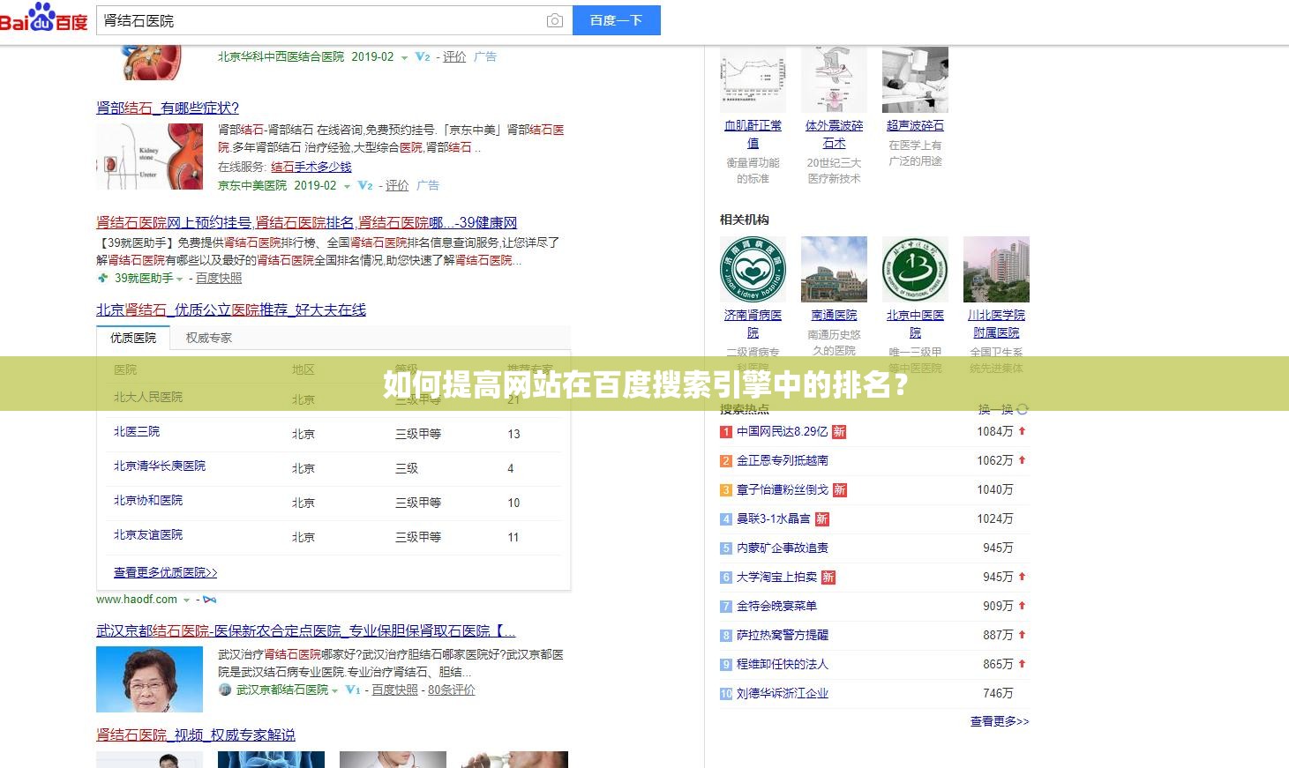This screenshot has height=768, width=1289.
Task: Open 超声波碎石 related link
Action: (x=915, y=125)
